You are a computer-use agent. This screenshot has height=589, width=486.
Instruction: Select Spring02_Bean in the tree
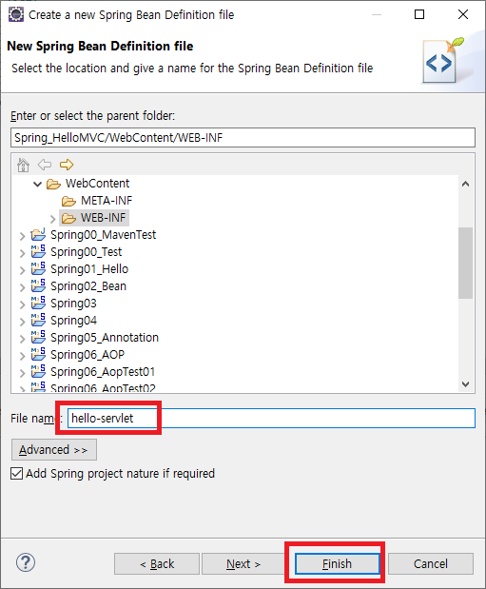point(88,285)
